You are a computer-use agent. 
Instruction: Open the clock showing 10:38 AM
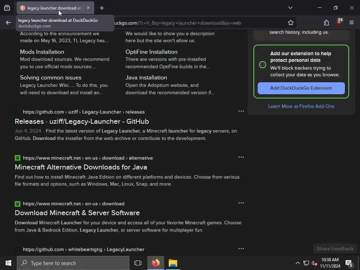[330, 263]
